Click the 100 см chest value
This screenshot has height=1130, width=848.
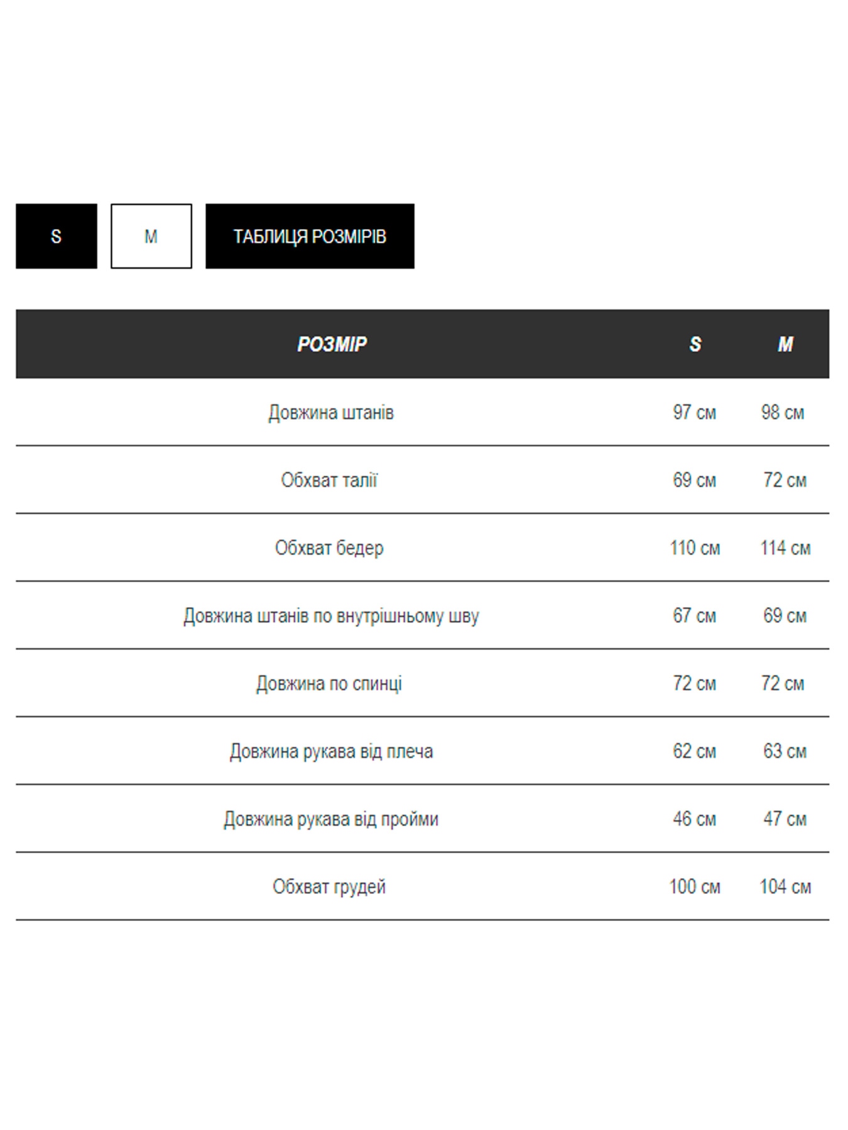(694, 887)
